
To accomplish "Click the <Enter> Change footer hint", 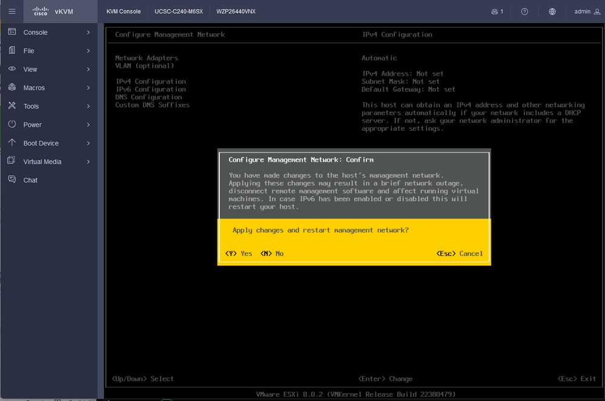I will [x=385, y=379].
